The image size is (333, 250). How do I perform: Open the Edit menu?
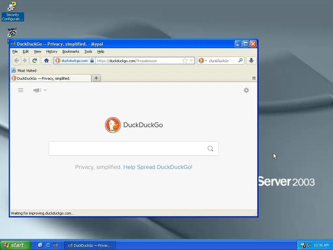(x=26, y=51)
